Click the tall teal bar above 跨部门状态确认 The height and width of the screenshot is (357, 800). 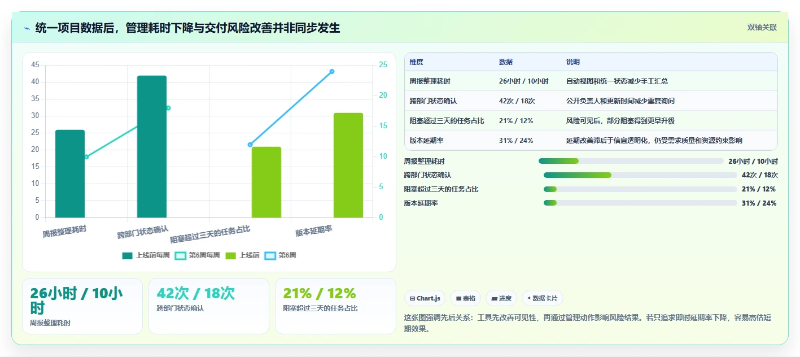tap(152, 146)
